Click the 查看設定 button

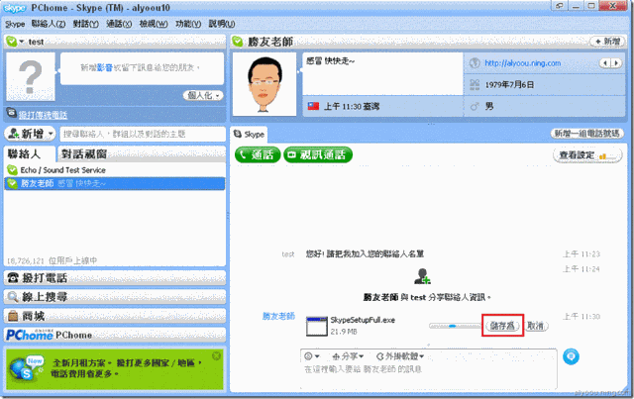tap(587, 155)
